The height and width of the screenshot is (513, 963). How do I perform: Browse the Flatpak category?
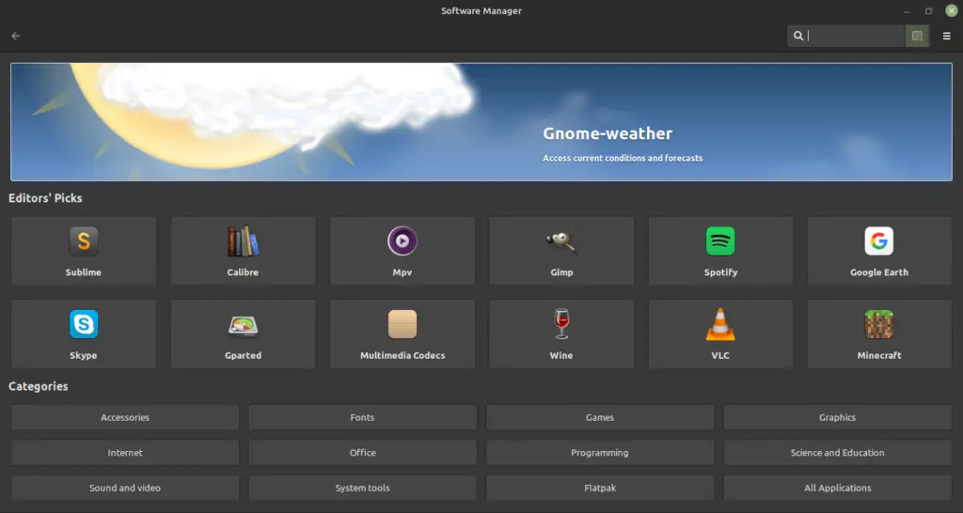[x=600, y=488]
